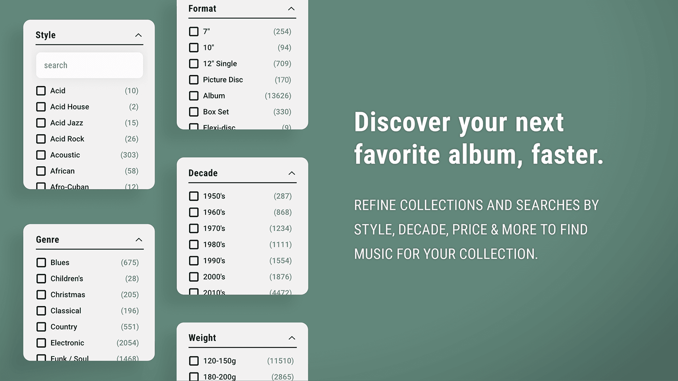The height and width of the screenshot is (381, 678).
Task: Select the 120-150g weight filter
Action: coord(194,361)
